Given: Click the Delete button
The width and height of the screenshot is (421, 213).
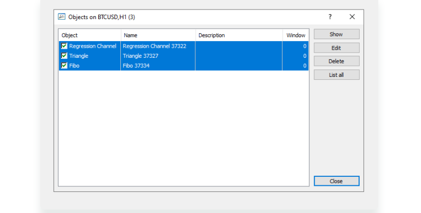Looking at the screenshot, I should click(x=336, y=61).
